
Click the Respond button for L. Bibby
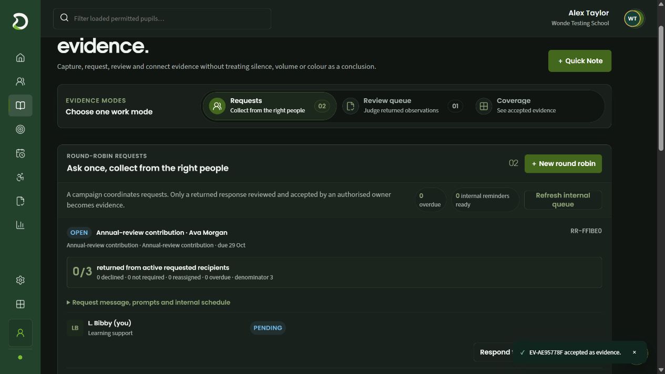[495, 352]
